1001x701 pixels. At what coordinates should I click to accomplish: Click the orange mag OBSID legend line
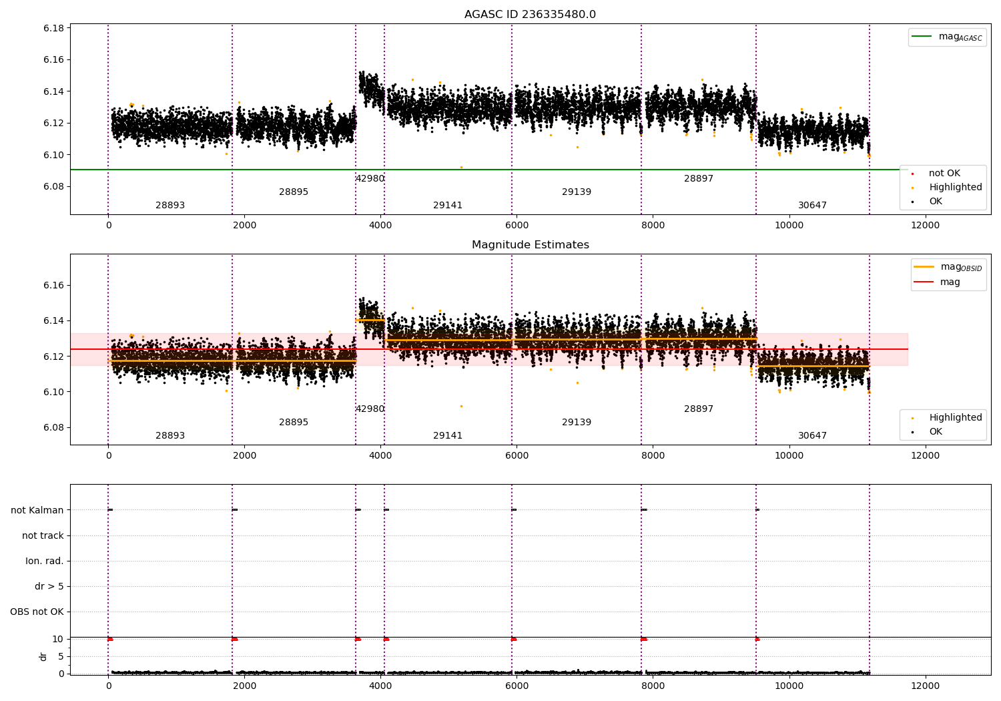tap(924, 267)
